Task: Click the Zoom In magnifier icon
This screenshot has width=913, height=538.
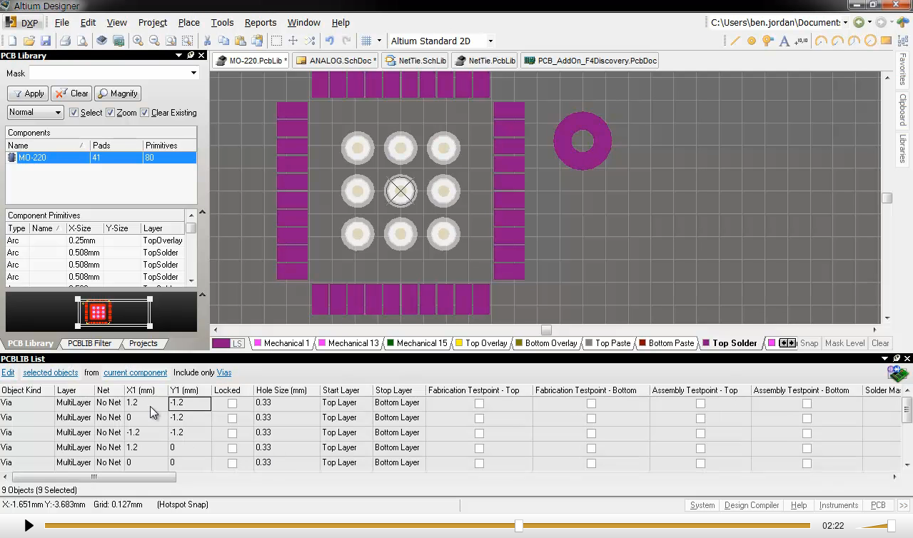Action: pos(138,41)
